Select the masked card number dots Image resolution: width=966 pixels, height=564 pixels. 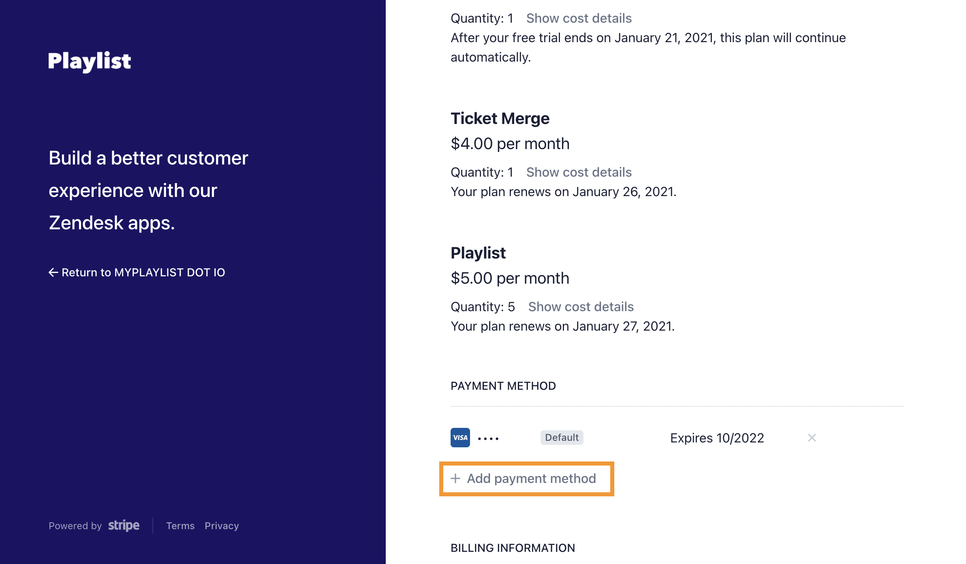pyautogui.click(x=488, y=438)
